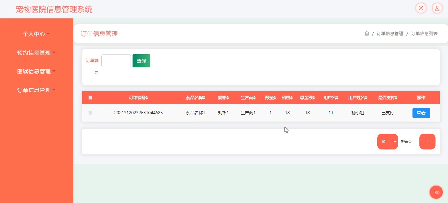This screenshot has width=448, height=203.
Task: Click 查看 button for the order row
Action: (x=421, y=113)
